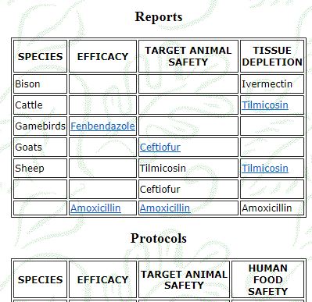This screenshot has height=302, width=312.
Task: Open the Amoxicillin efficacy report link
Action: pos(95,208)
